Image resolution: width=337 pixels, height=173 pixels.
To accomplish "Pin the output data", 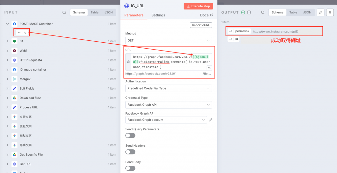I will 330,12.
